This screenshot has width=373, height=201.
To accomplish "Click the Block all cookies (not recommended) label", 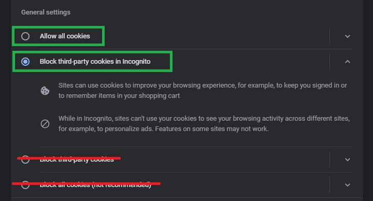I will point(95,185).
